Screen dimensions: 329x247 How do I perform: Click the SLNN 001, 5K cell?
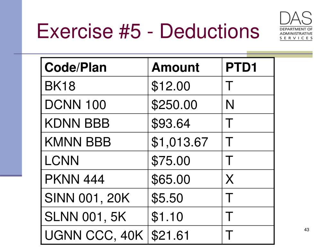[95, 216]
